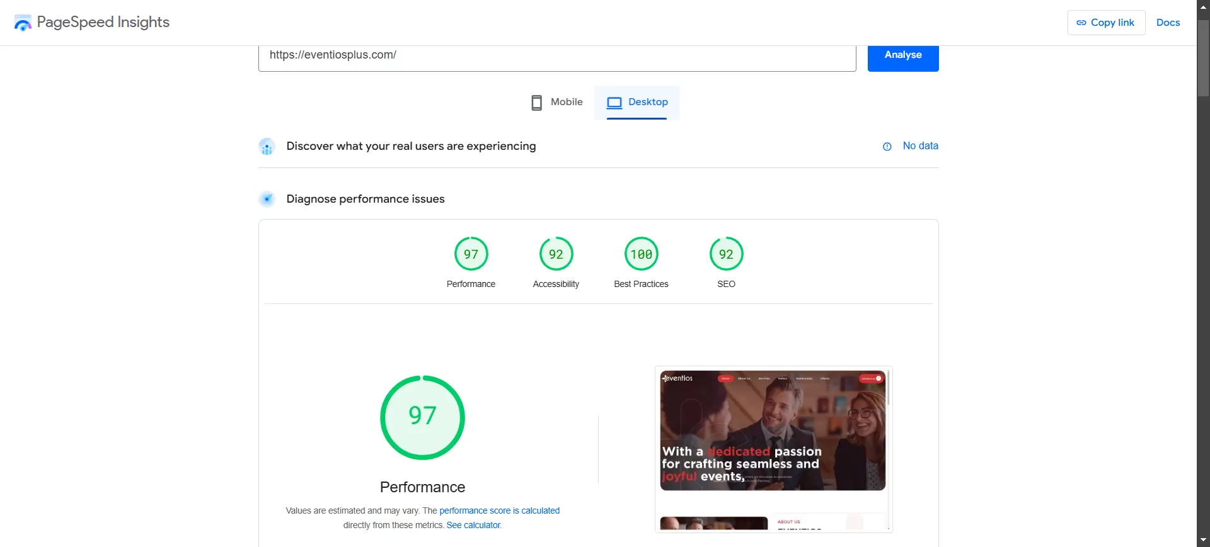Click the SEO label text
This screenshot has height=547, width=1210.
tap(727, 285)
